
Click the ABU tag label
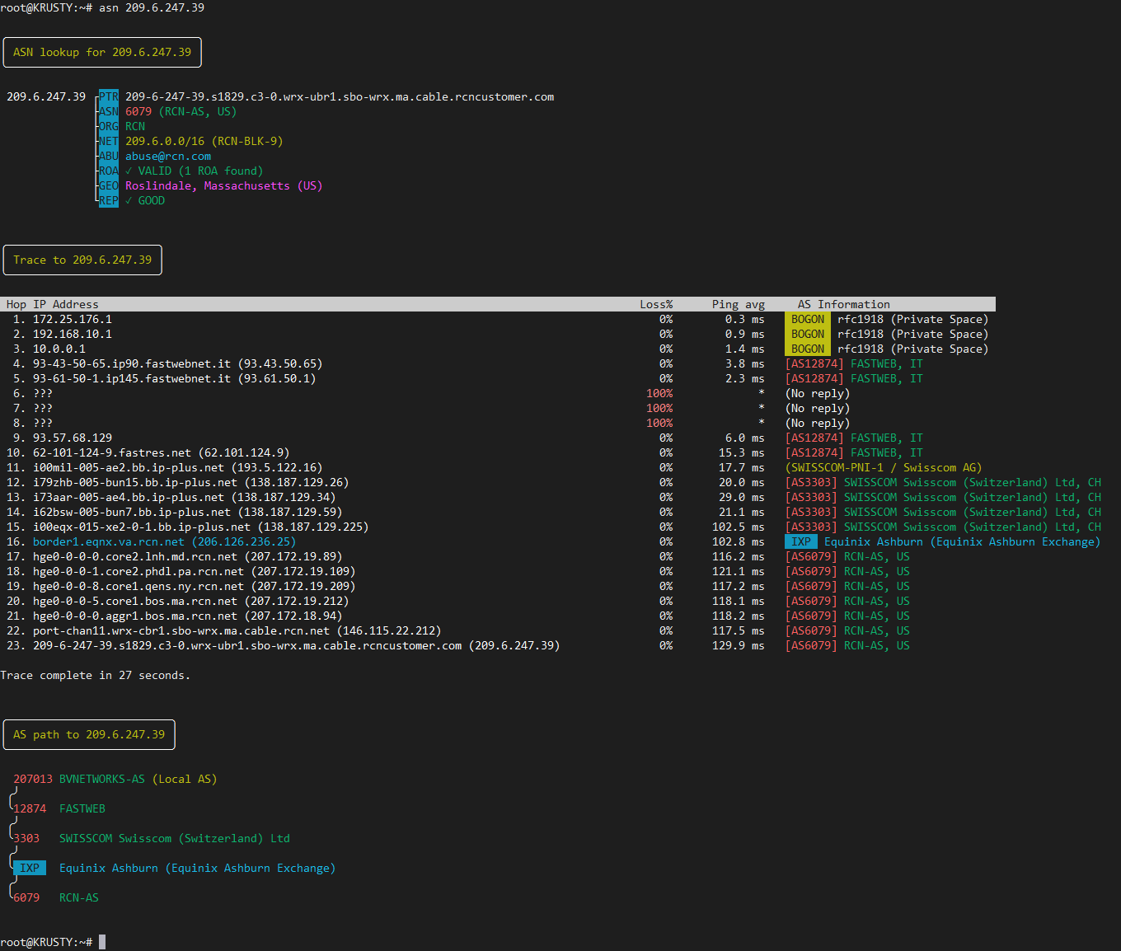click(109, 156)
